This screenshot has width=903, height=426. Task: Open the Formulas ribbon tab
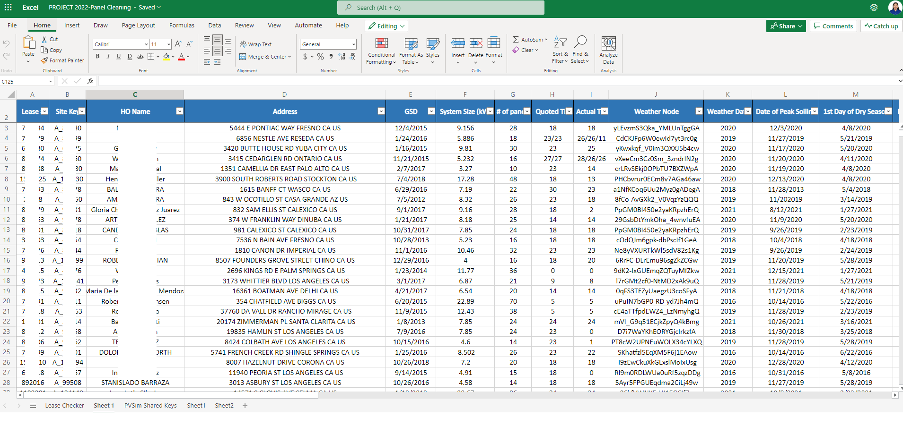(x=182, y=26)
